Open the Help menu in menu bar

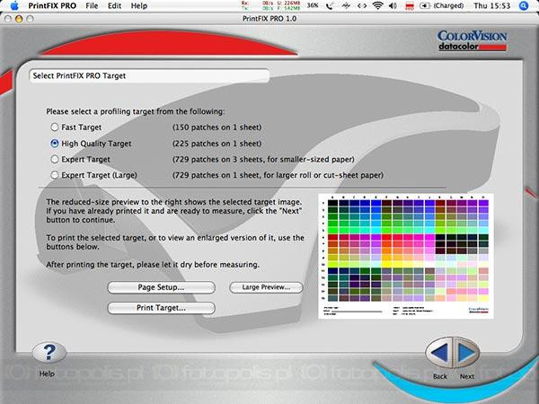pos(139,5)
